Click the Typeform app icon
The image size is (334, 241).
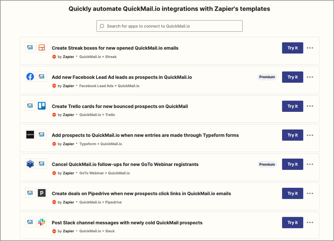[x=30, y=135]
